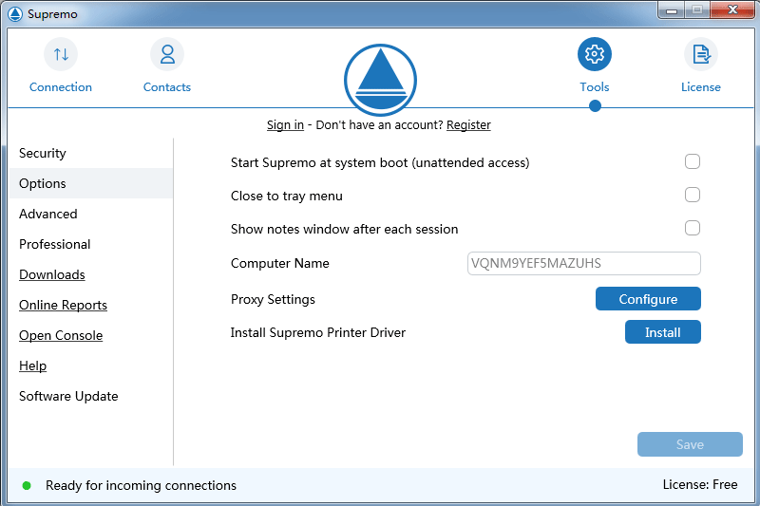Click the Supremo title bar icon
The image size is (760, 506).
(15, 14)
